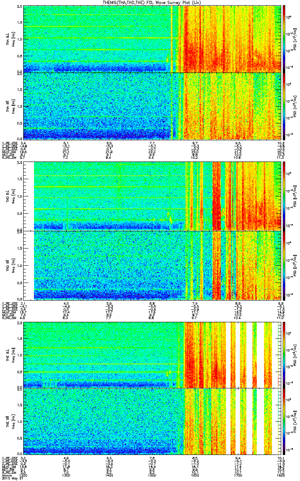
Task: Click 'R_RE_SM' row label under the THD panels
Action: click(9, 318)
